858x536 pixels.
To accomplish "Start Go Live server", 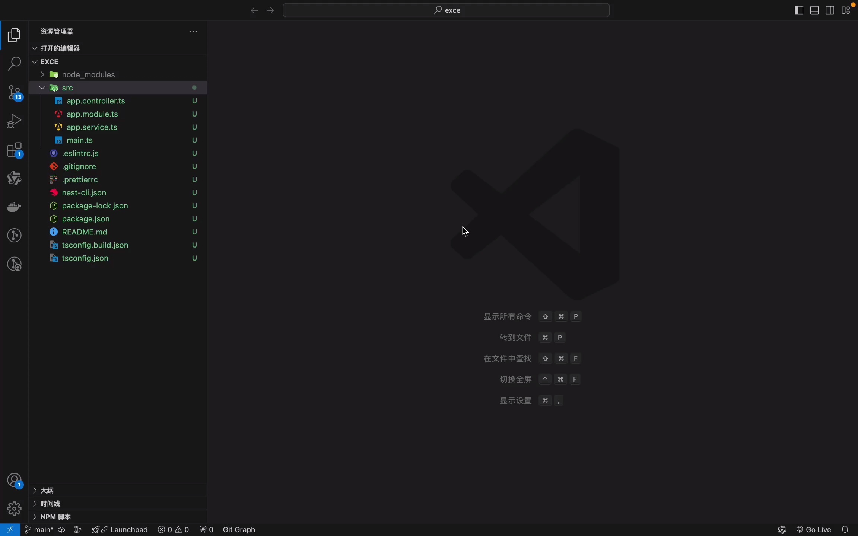I will tap(817, 529).
